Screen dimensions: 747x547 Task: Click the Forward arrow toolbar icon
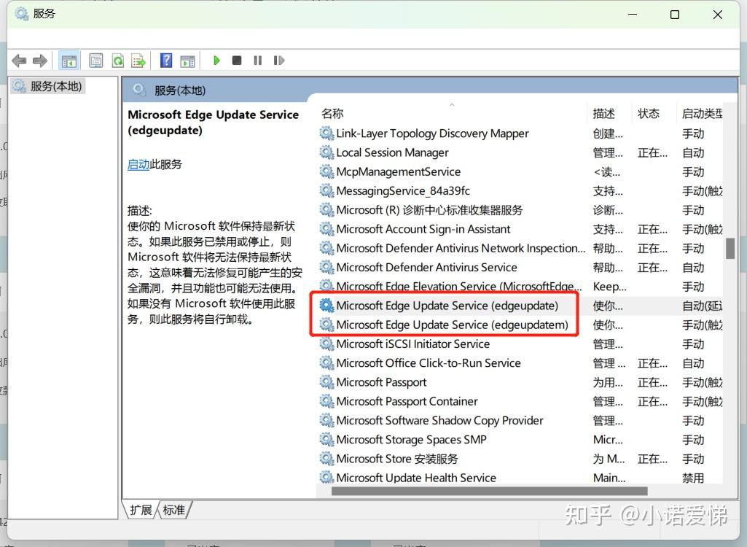pyautogui.click(x=40, y=61)
